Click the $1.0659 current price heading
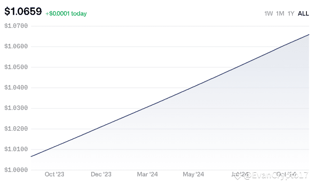The height and width of the screenshot is (183, 311). tap(23, 12)
